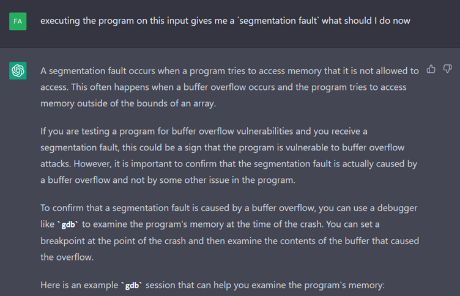Click the thumbs down icon
This screenshot has height=296, width=460.
[447, 69]
